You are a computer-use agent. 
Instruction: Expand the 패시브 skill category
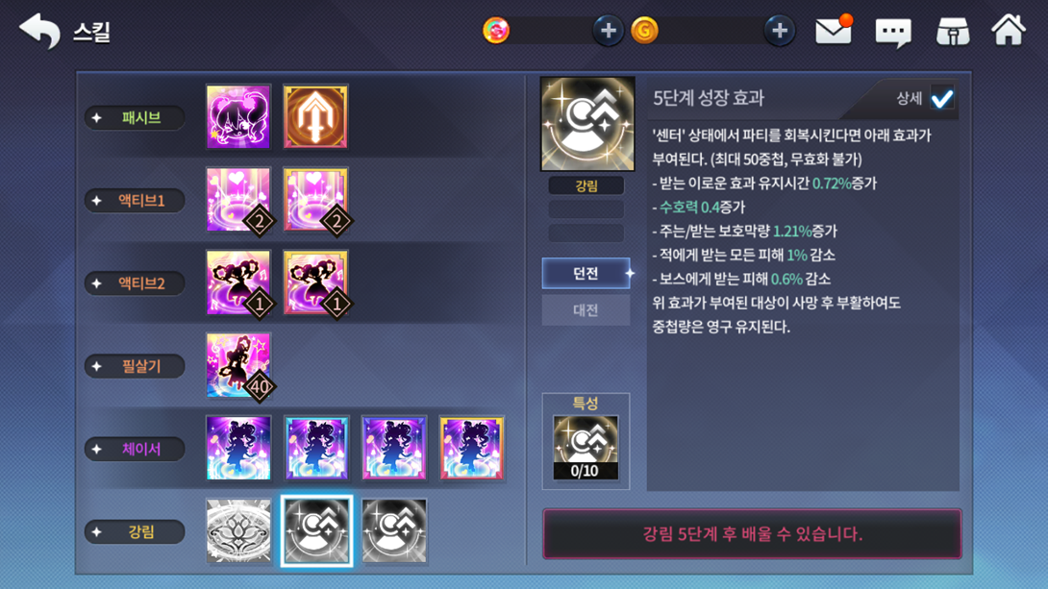click(135, 118)
